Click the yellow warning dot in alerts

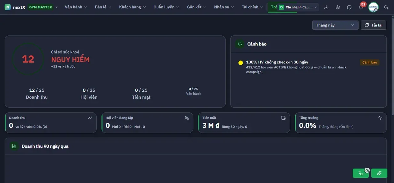(x=241, y=63)
